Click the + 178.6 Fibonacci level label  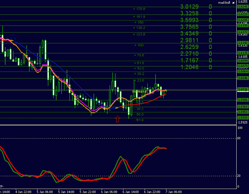pyautogui.click(x=139, y=9)
